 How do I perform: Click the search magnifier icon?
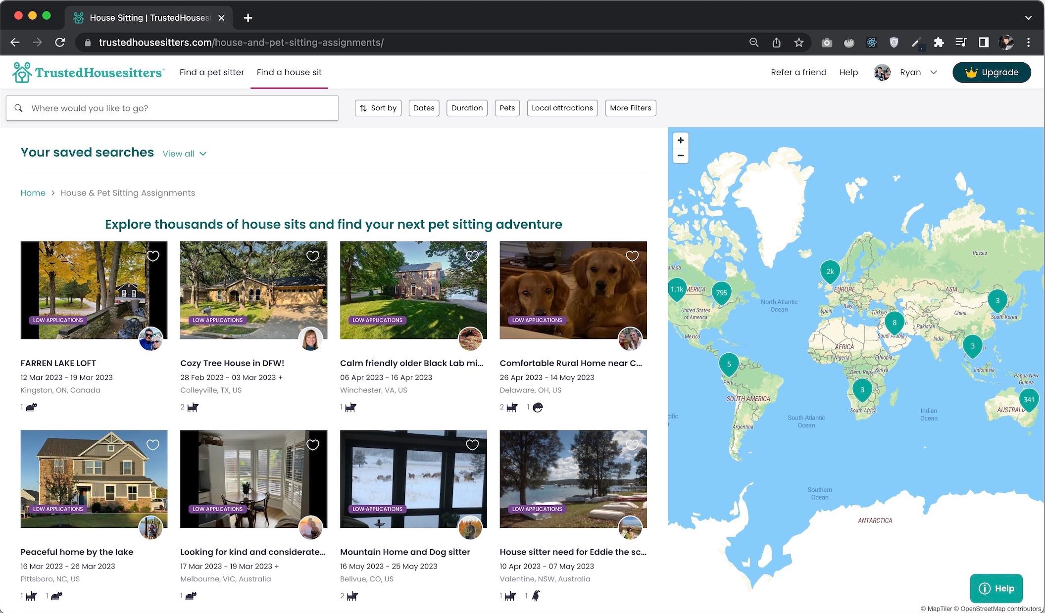click(18, 108)
